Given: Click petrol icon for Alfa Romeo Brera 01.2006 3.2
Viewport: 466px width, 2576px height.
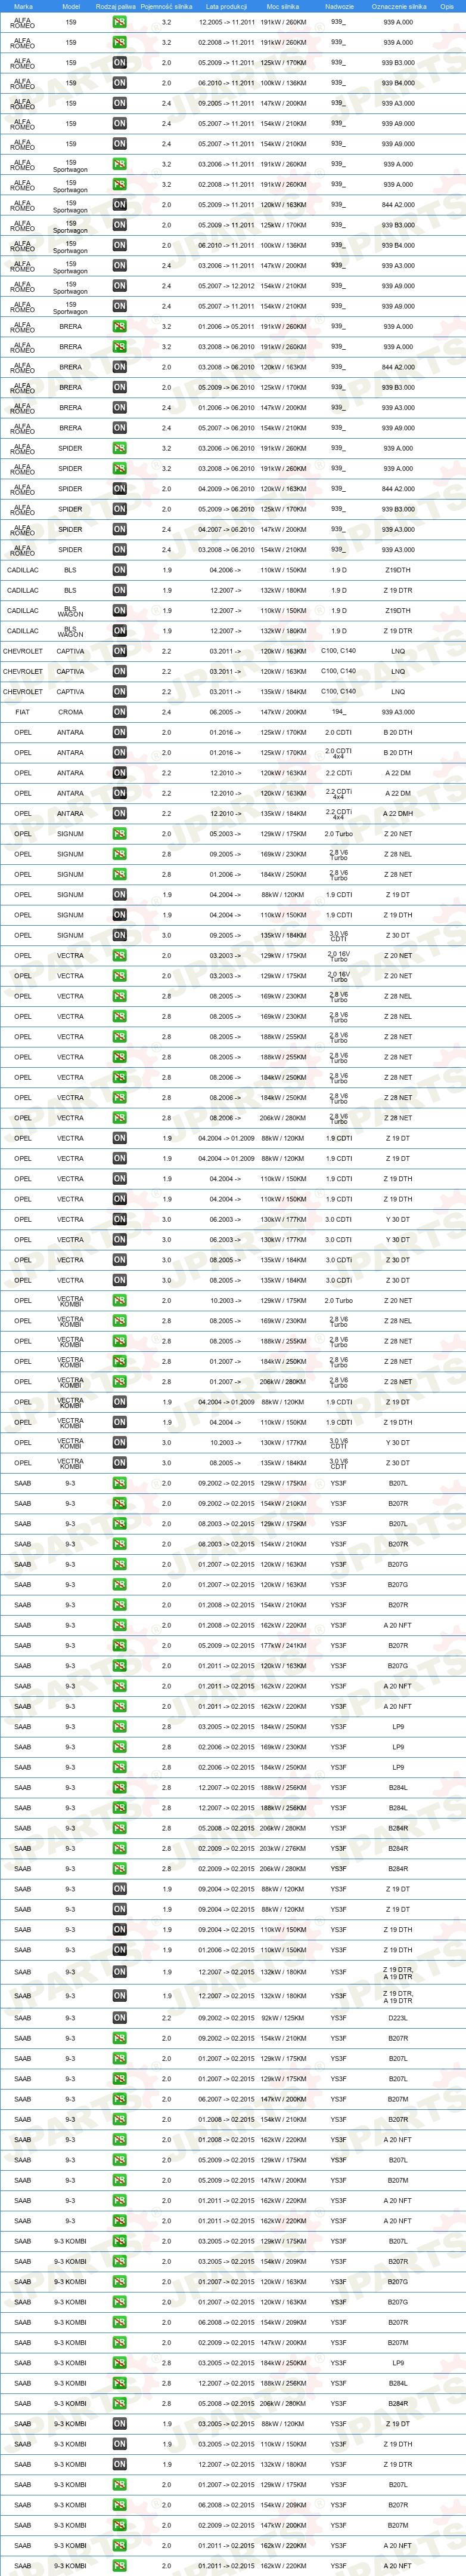Looking at the screenshot, I should click(120, 326).
